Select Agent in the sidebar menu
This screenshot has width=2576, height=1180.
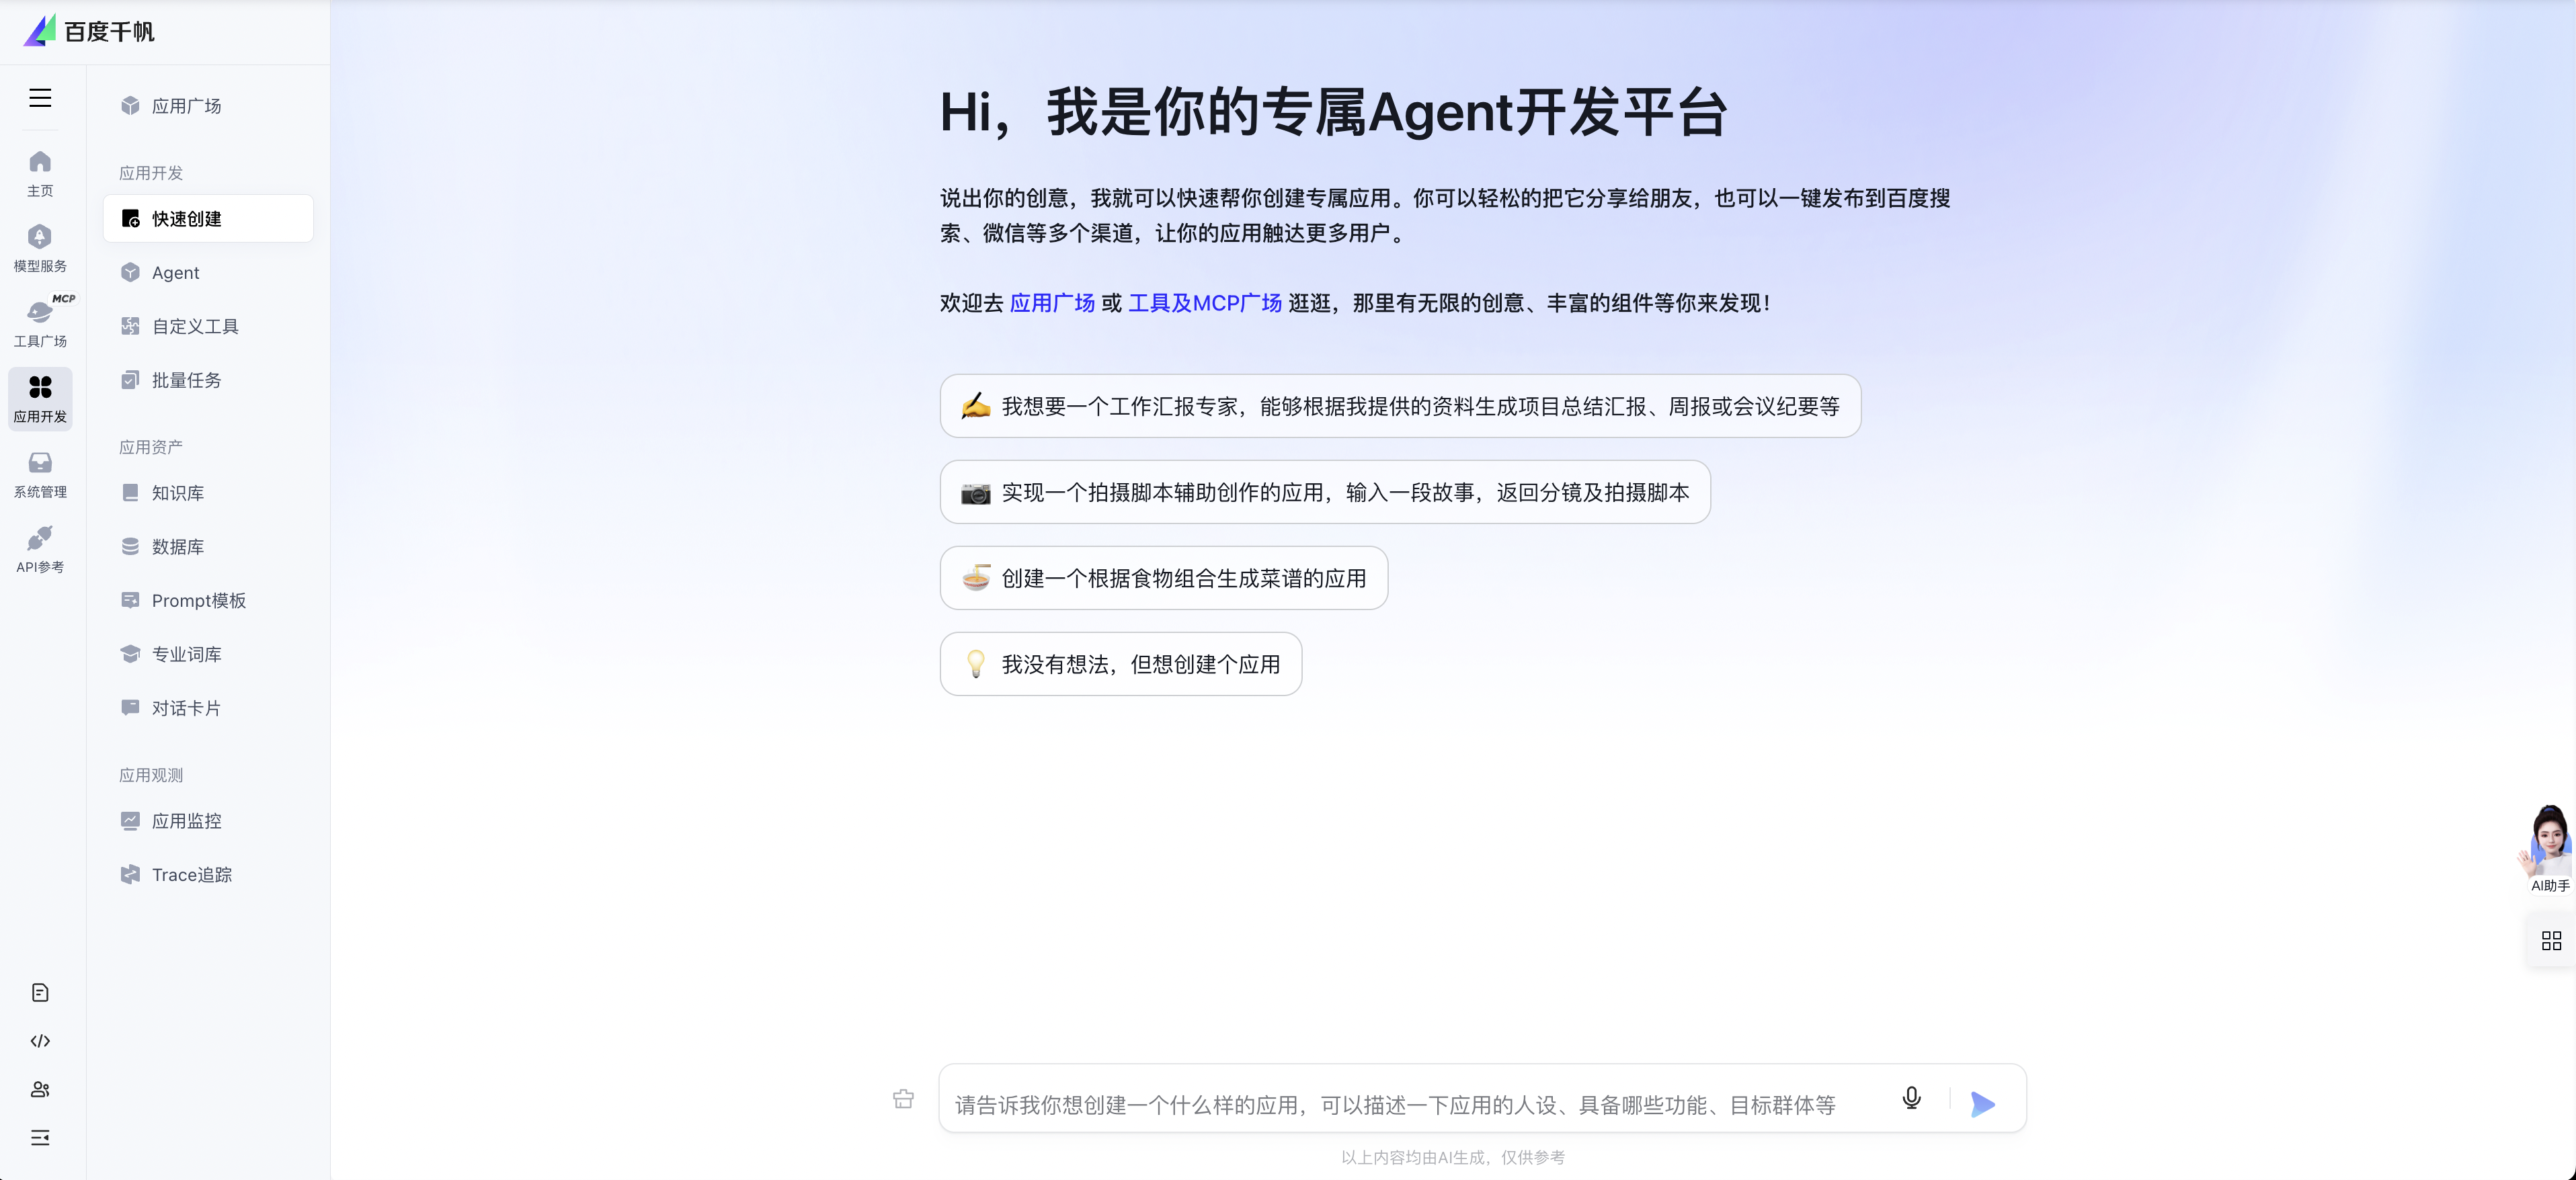click(176, 273)
